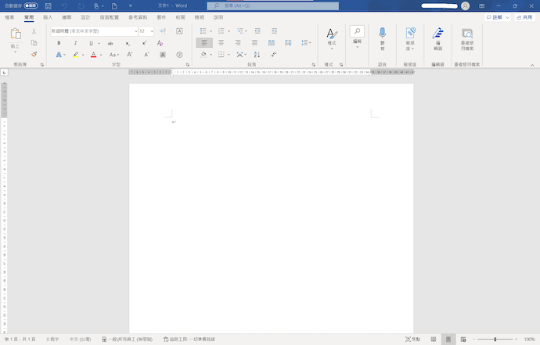The image size is (540, 345).
Task: Toggle Bold formatting
Action: [x=59, y=43]
